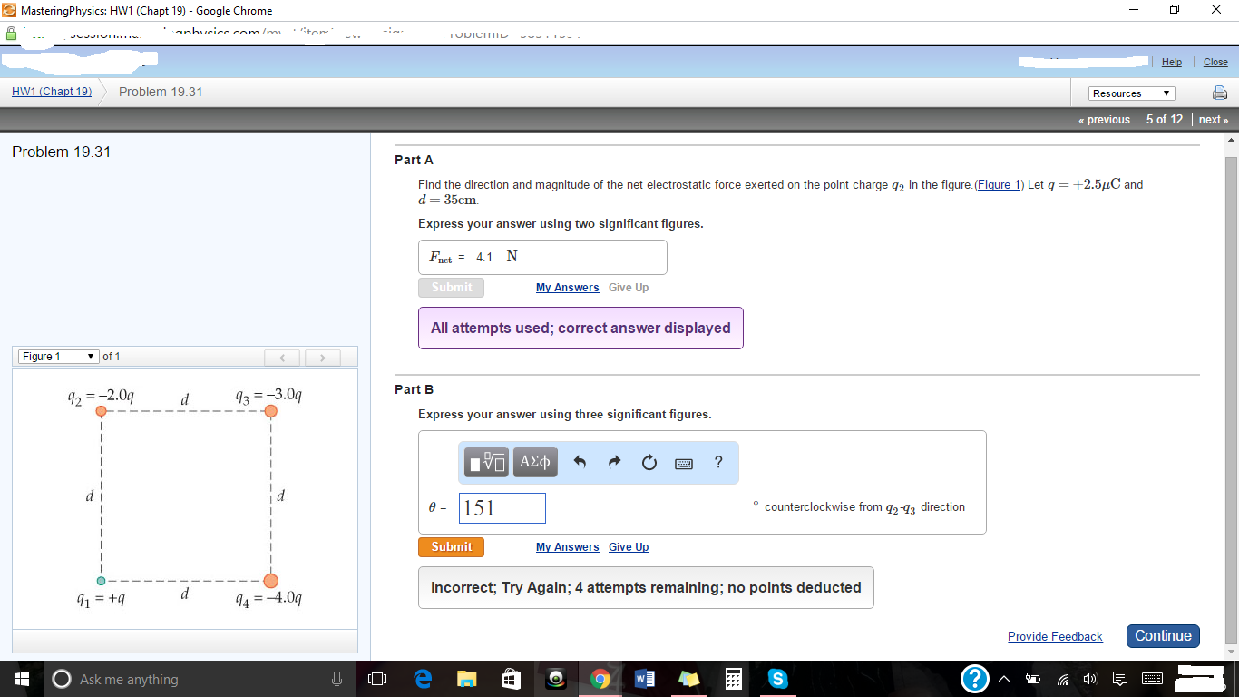Click the Part A answer box 4.1 N
Image resolution: width=1239 pixels, height=697 pixels.
pyautogui.click(x=542, y=257)
